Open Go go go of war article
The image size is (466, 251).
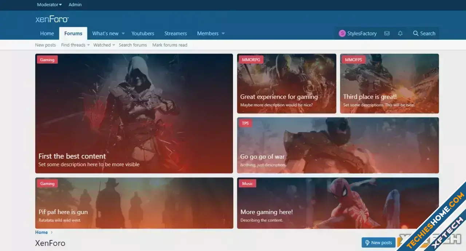262,157
